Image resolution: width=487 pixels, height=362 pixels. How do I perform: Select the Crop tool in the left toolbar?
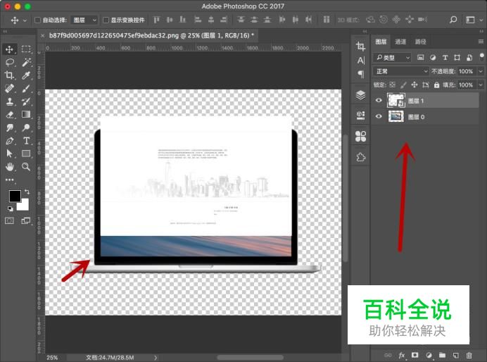[10, 75]
